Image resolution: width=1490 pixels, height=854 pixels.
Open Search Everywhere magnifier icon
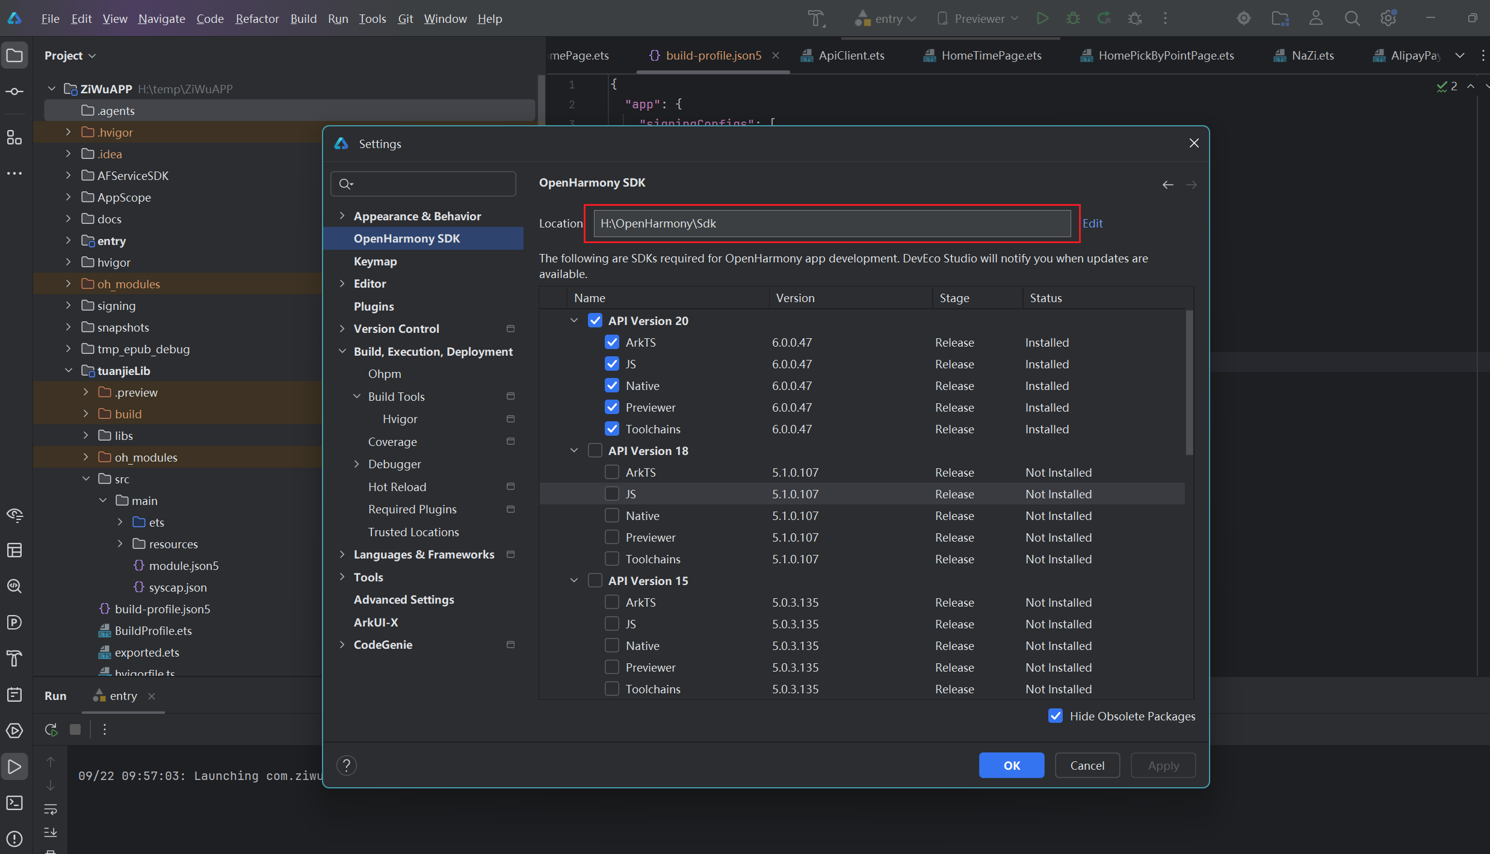1352,19
